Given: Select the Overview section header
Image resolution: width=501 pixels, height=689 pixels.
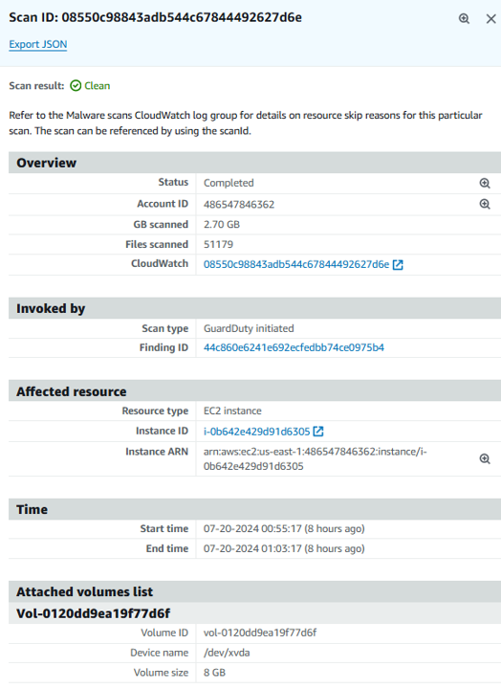Looking at the screenshot, I should [x=254, y=163].
